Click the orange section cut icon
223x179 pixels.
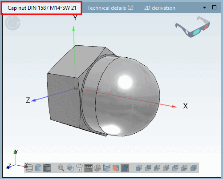tap(116, 168)
